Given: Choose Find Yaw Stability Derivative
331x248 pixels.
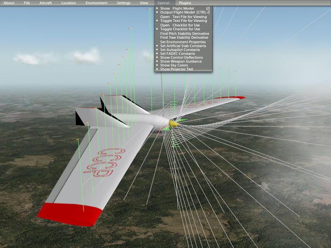Looking at the screenshot, I should 184,38.
